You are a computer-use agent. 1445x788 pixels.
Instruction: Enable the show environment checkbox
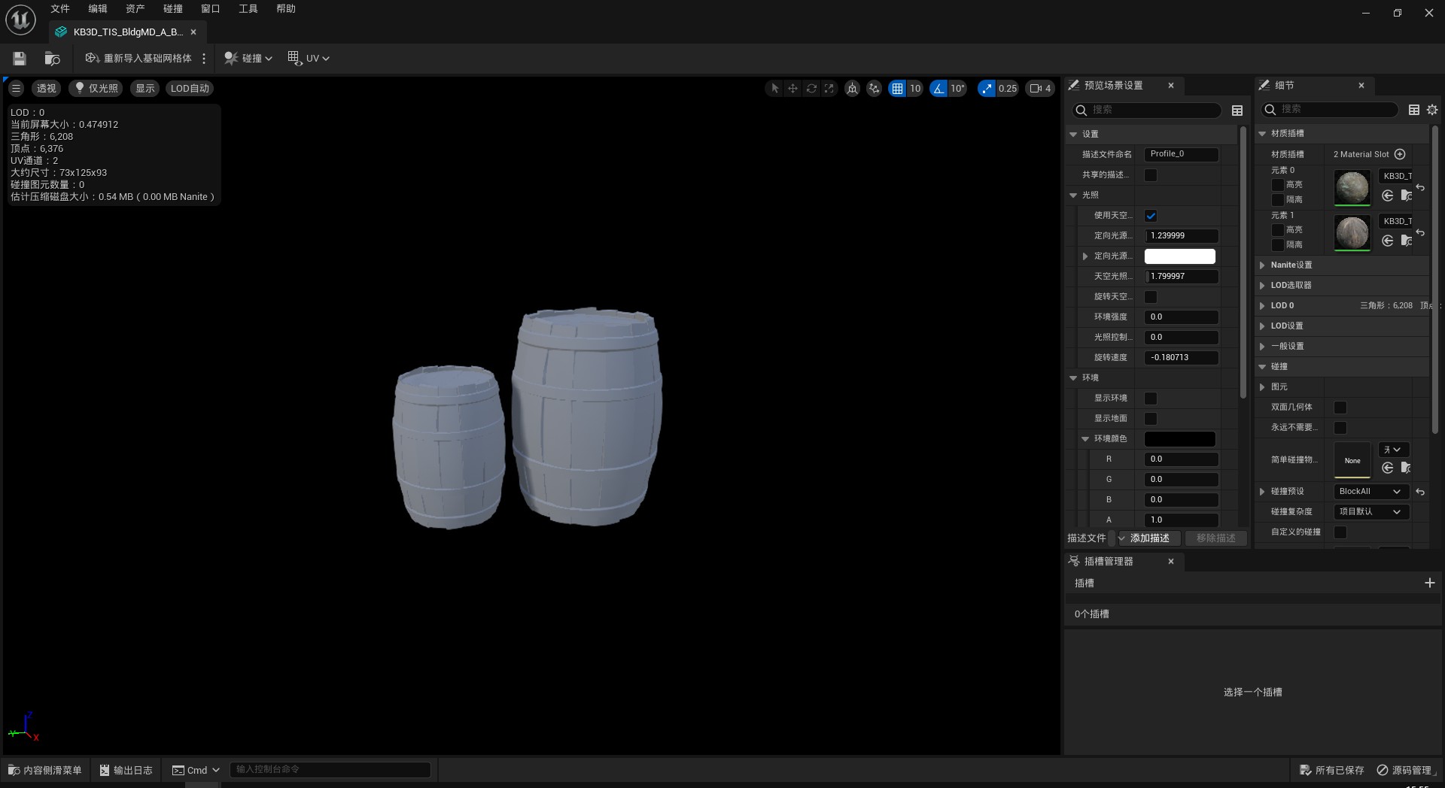click(1151, 399)
